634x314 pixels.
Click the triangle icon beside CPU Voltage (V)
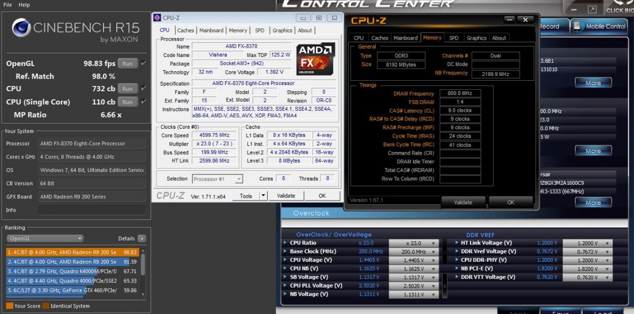click(285, 260)
